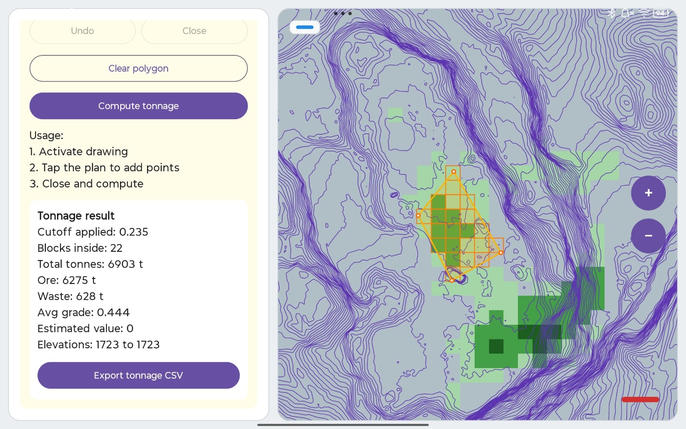Viewport: 686px width, 429px height.
Task: Export tonnage CSV file
Action: pyautogui.click(x=138, y=375)
